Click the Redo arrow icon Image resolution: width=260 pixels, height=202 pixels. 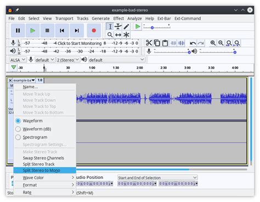[201, 43]
